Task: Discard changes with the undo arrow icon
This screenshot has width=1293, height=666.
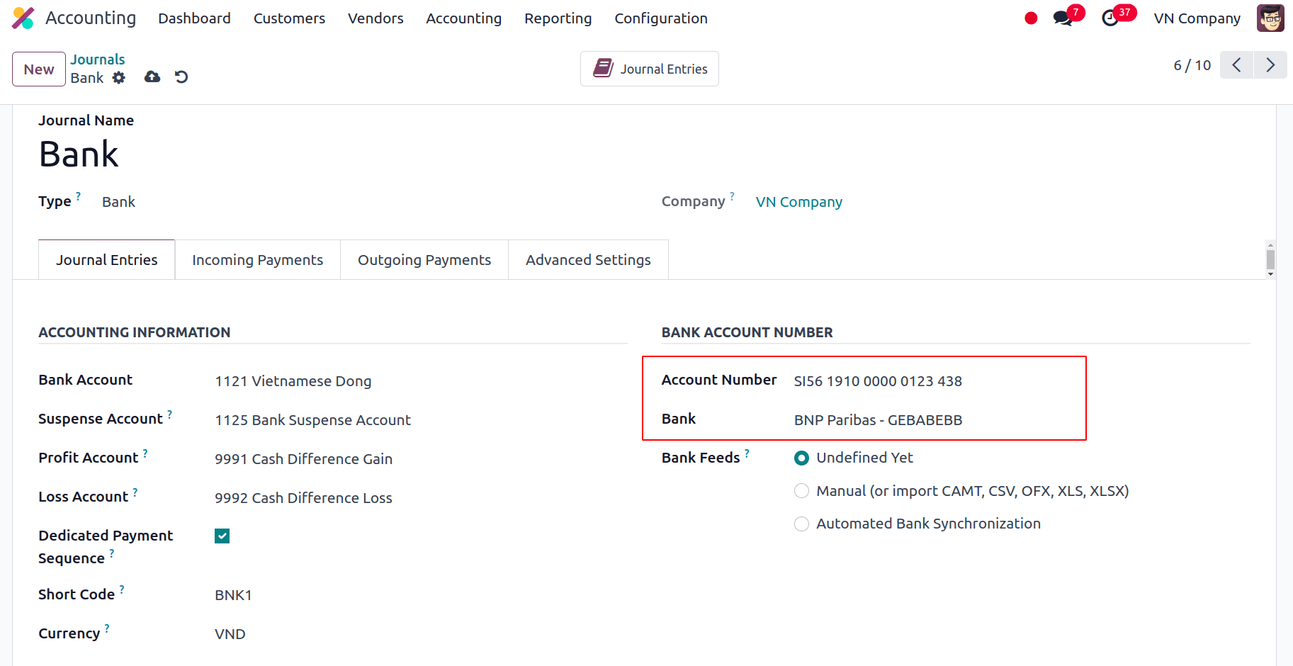Action: (x=181, y=77)
